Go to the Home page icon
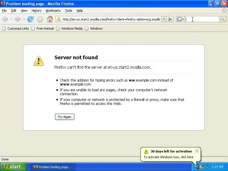This screenshot has height=171, width=228. coord(50,19)
